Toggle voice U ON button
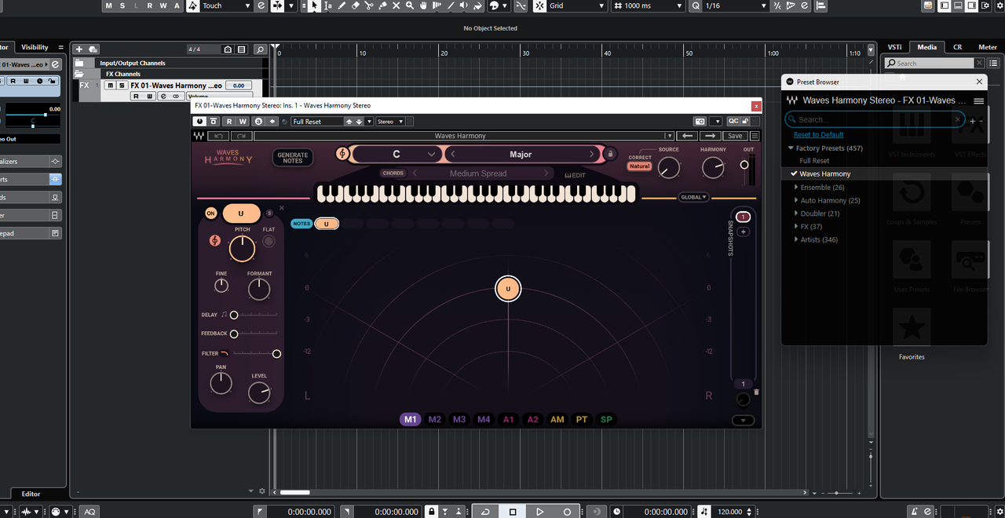The width and height of the screenshot is (1005, 518). point(211,213)
